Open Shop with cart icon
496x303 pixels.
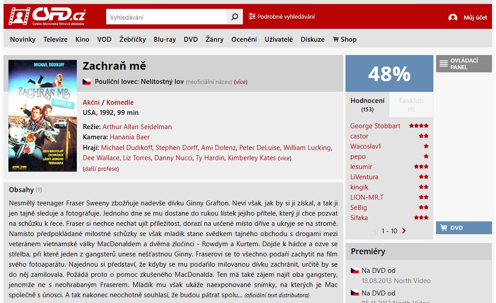coord(345,39)
